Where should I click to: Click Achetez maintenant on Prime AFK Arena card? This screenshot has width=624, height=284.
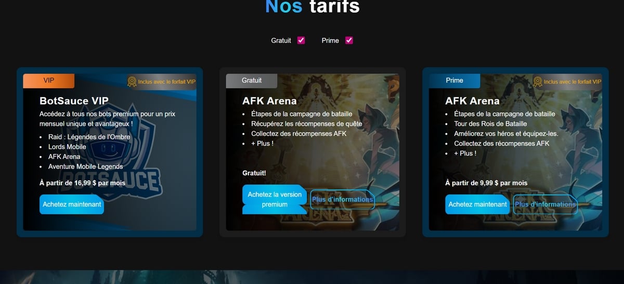coord(477,204)
